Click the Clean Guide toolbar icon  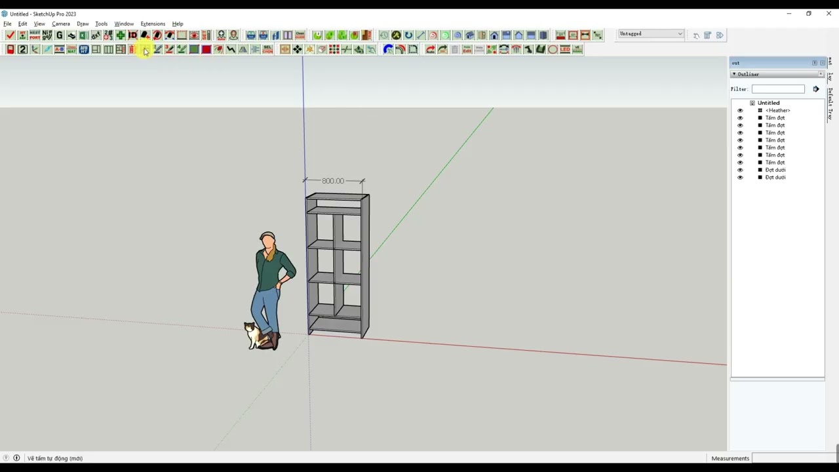[300, 35]
